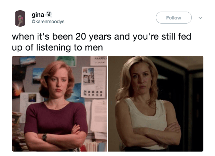Open right photo of woman in white tank

(x=156, y=104)
